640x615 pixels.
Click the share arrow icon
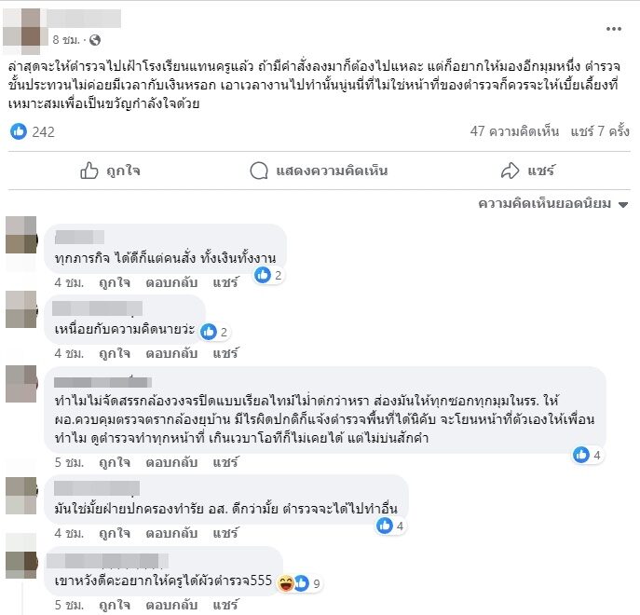coord(510,171)
